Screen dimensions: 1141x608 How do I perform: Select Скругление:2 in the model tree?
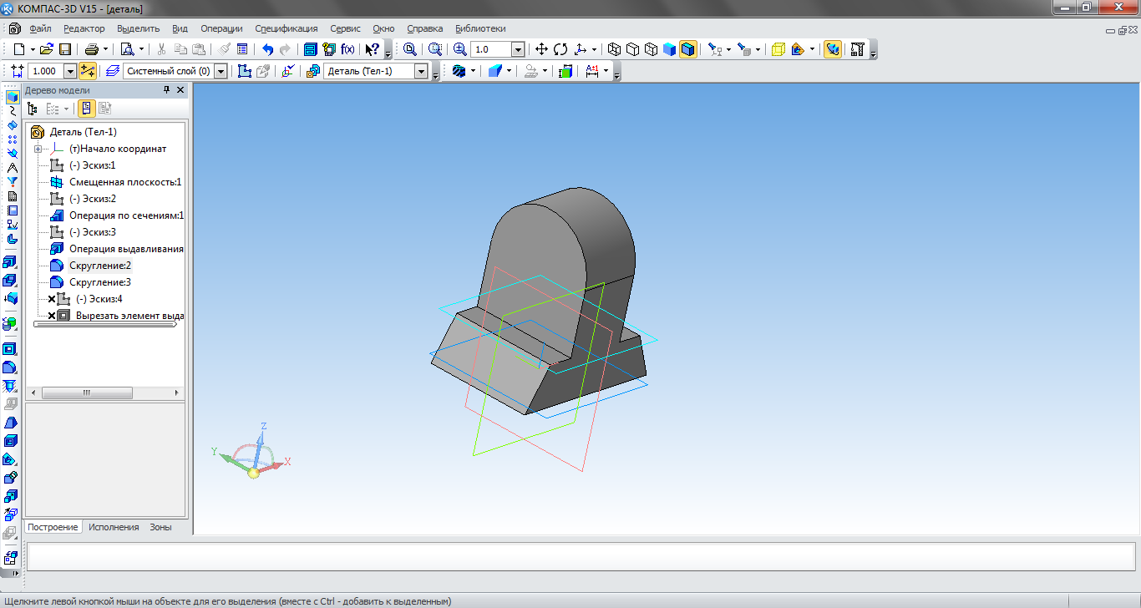tap(100, 266)
